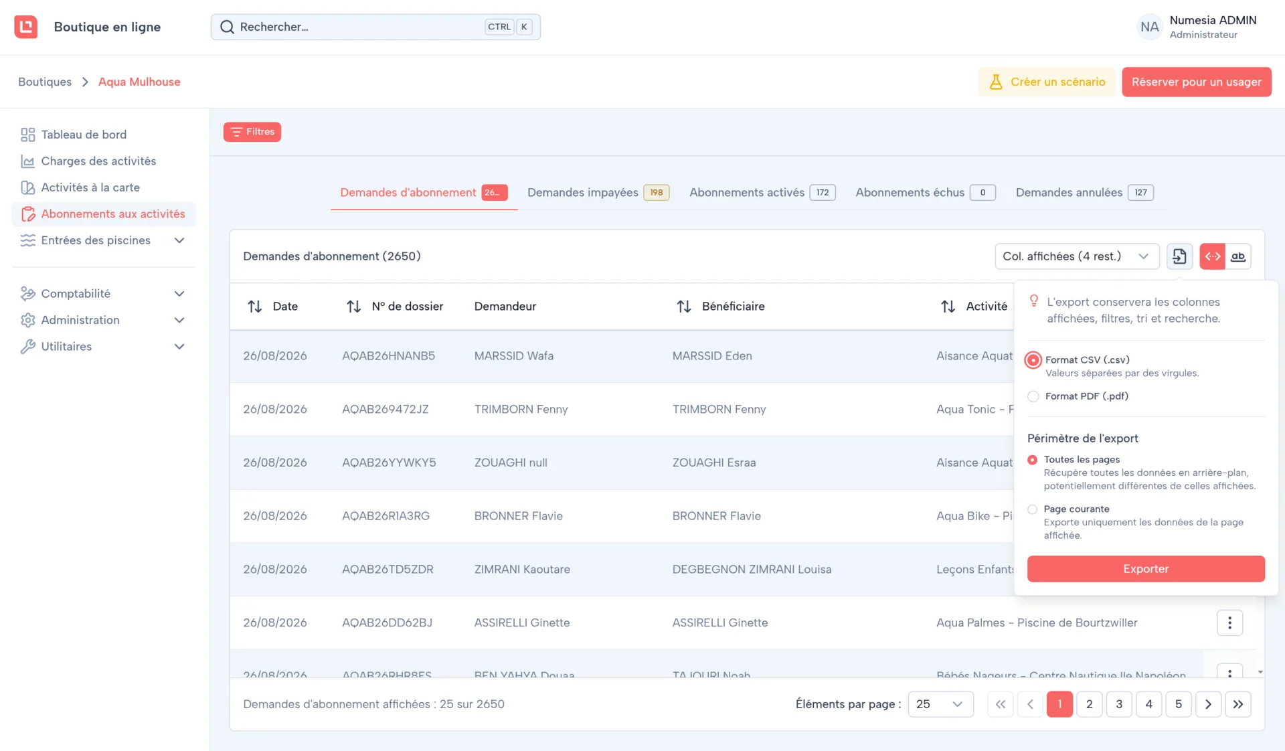Click the search magnifier icon
The height and width of the screenshot is (751, 1285).
click(228, 27)
